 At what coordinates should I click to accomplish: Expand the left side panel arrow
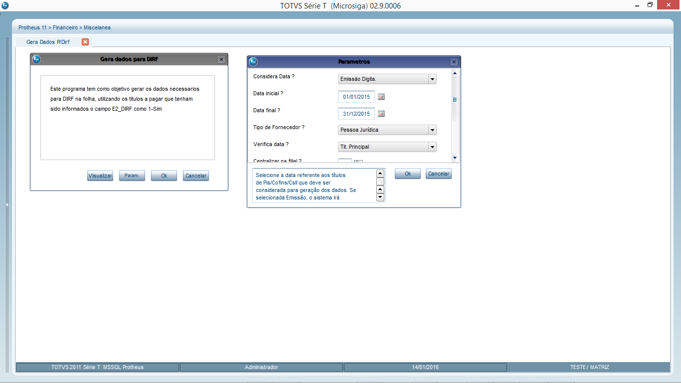click(x=7, y=204)
